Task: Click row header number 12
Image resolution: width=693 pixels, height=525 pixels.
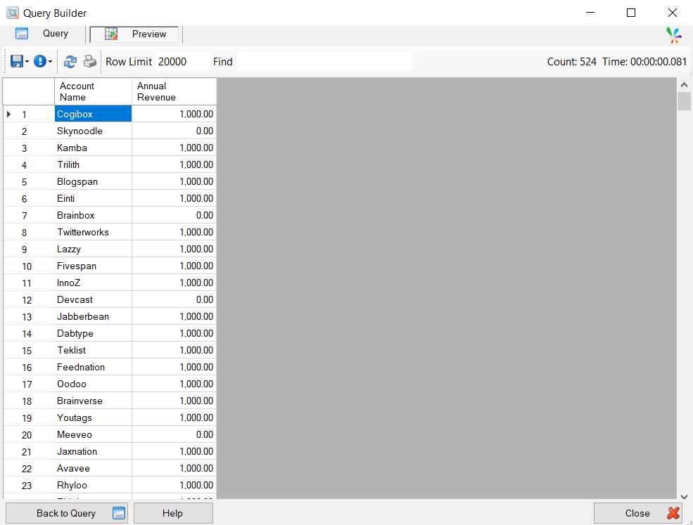Action: (29, 299)
